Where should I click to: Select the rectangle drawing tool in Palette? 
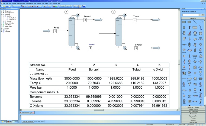(184, 22)
